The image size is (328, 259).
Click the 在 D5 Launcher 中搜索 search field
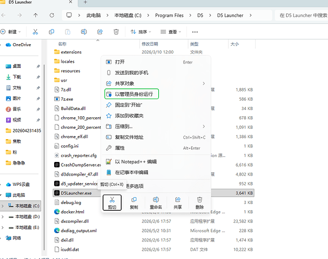tap(301, 15)
